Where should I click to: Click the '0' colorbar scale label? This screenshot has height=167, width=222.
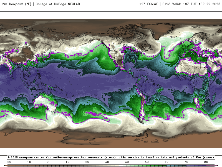coord(47,162)
